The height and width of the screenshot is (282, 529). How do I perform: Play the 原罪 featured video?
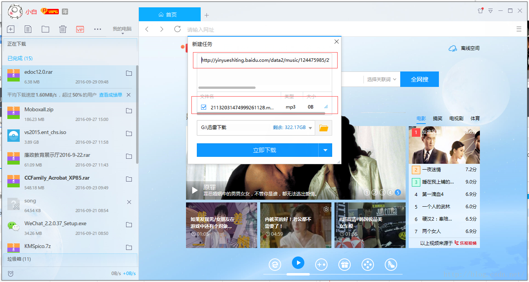coord(195,190)
